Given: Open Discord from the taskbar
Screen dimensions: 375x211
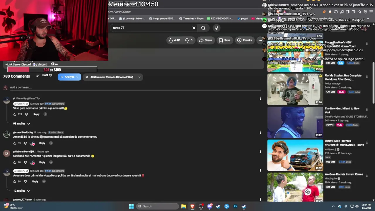Looking at the screenshot, I should click(x=209, y=206).
